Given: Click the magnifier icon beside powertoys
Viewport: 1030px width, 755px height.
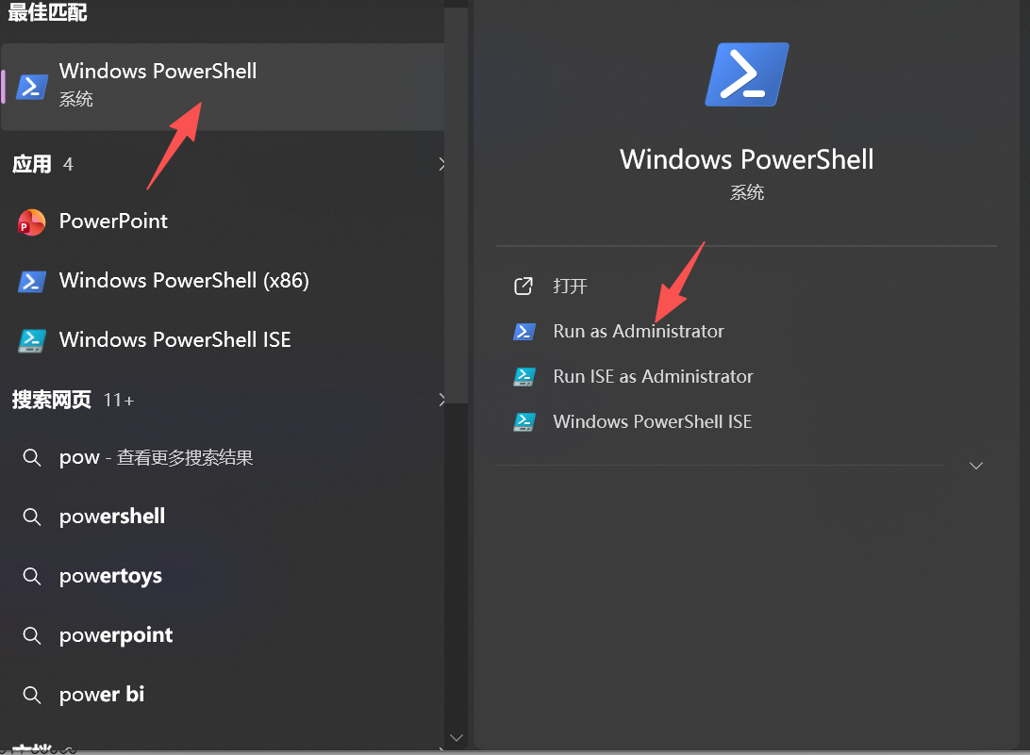Looking at the screenshot, I should coord(31,577).
